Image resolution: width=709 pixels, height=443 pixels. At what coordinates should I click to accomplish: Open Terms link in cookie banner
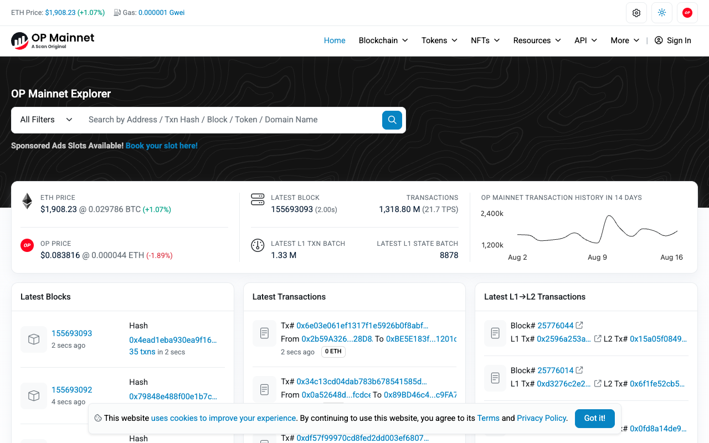point(488,418)
